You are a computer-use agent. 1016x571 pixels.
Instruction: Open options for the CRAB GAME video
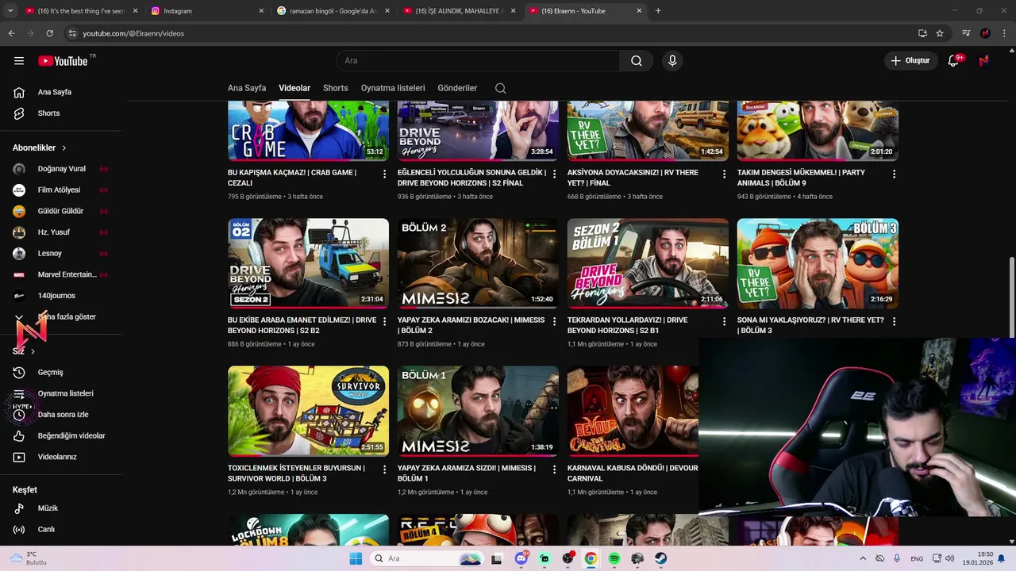(384, 174)
